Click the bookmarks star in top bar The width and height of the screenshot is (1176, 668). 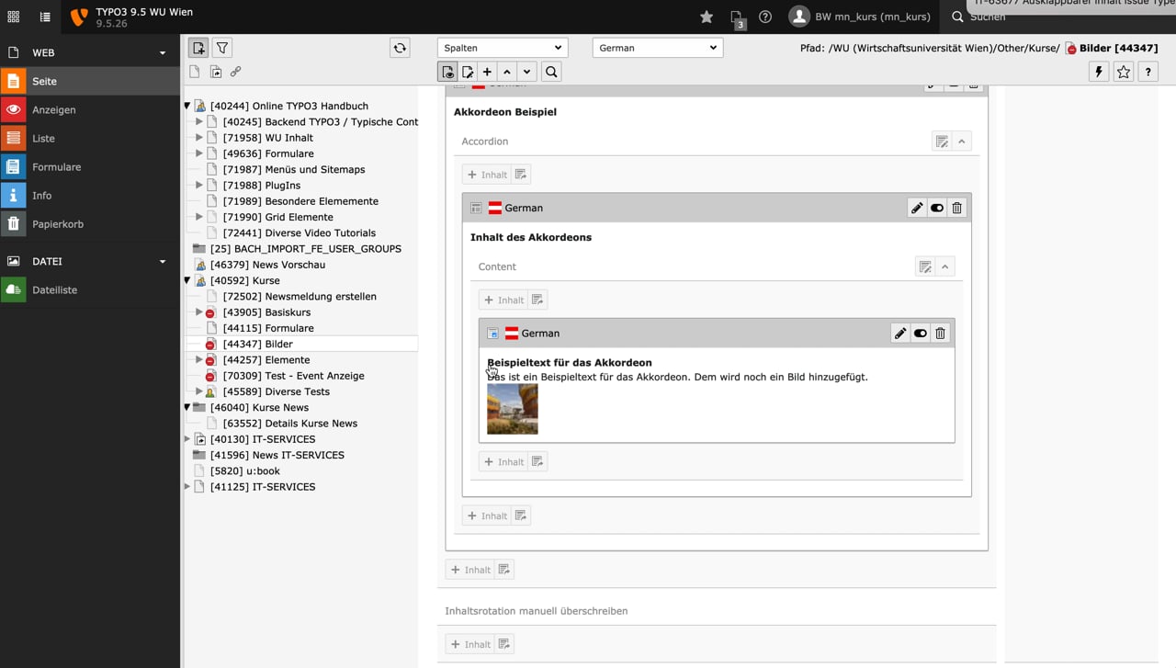pyautogui.click(x=707, y=17)
